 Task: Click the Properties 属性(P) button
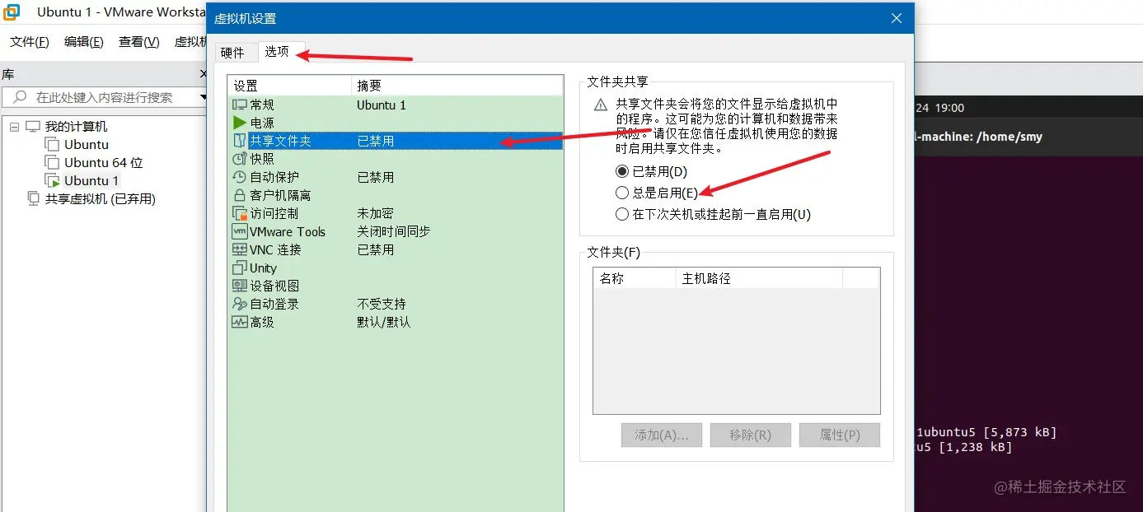840,435
